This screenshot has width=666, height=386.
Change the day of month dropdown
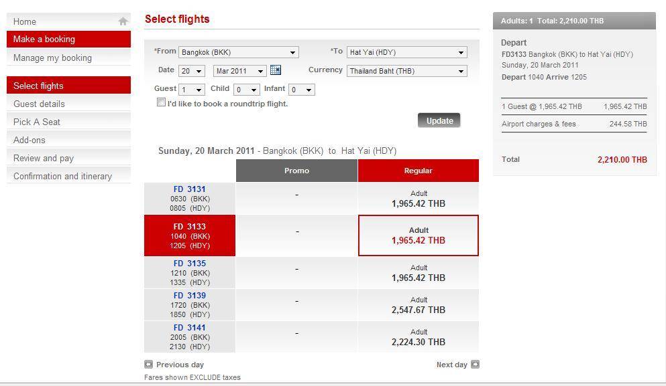pyautogui.click(x=192, y=71)
